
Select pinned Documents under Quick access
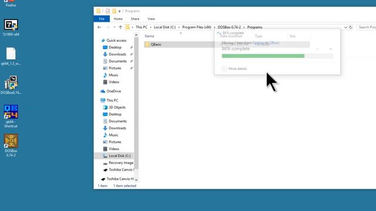117,61
